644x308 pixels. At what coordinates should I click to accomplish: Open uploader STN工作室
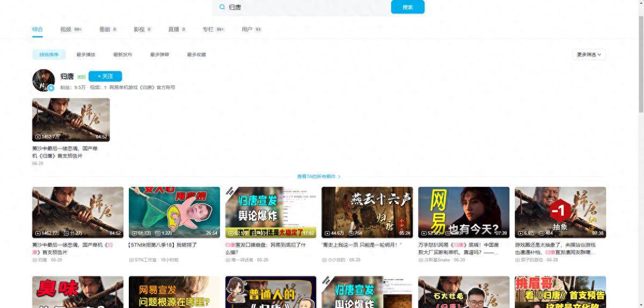145,260
